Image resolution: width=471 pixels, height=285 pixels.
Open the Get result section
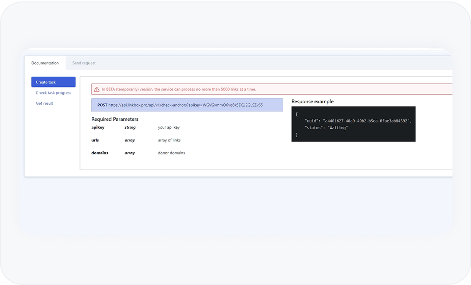45,103
